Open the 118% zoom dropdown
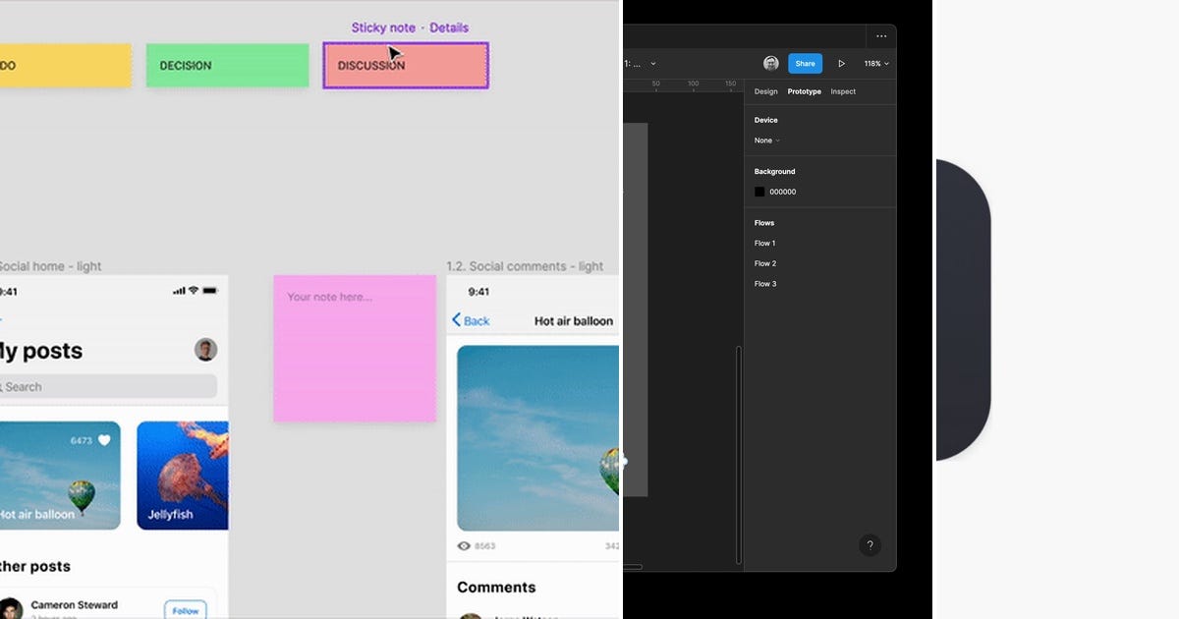Screen dimensions: 1179x619 (874, 63)
